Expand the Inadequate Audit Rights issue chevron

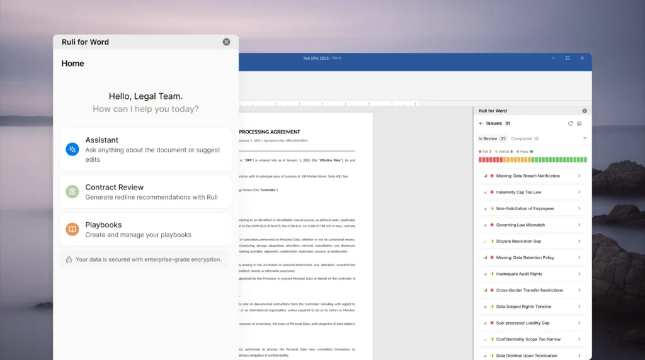pyautogui.click(x=579, y=274)
